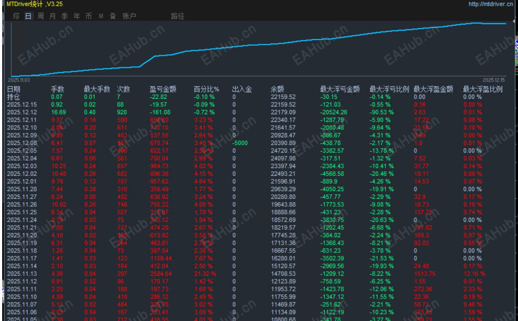Click the 日期 column header
This screenshot has height=321, width=518.
14,89
